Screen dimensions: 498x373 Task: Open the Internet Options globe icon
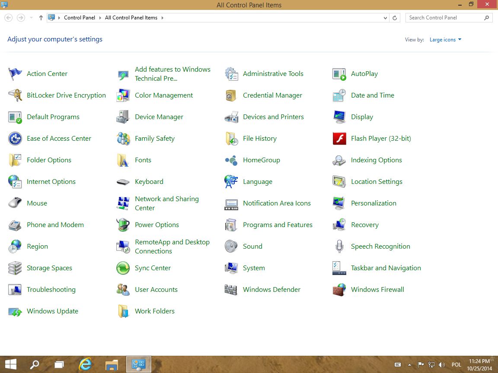[x=15, y=182]
